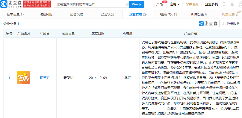Click the 天使轮 financing cell

(68, 78)
